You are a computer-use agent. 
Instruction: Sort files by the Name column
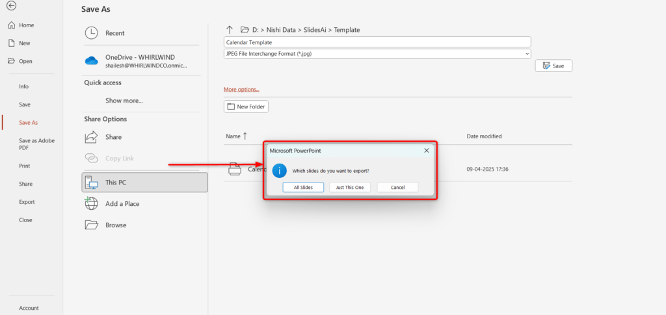click(x=233, y=136)
